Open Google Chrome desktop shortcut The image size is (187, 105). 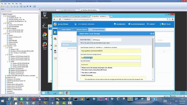click(x=45, y=36)
